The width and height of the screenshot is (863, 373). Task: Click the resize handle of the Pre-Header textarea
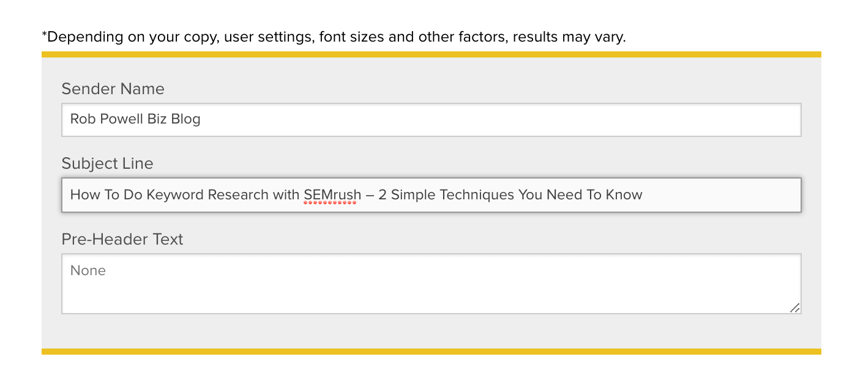point(794,309)
